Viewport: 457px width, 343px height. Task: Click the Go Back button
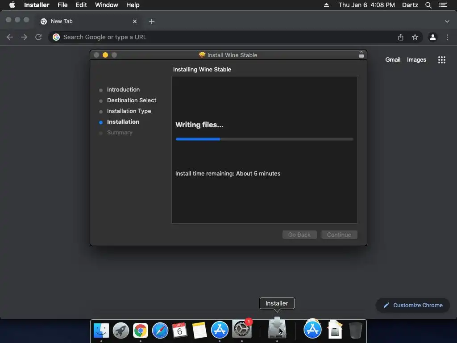point(299,234)
